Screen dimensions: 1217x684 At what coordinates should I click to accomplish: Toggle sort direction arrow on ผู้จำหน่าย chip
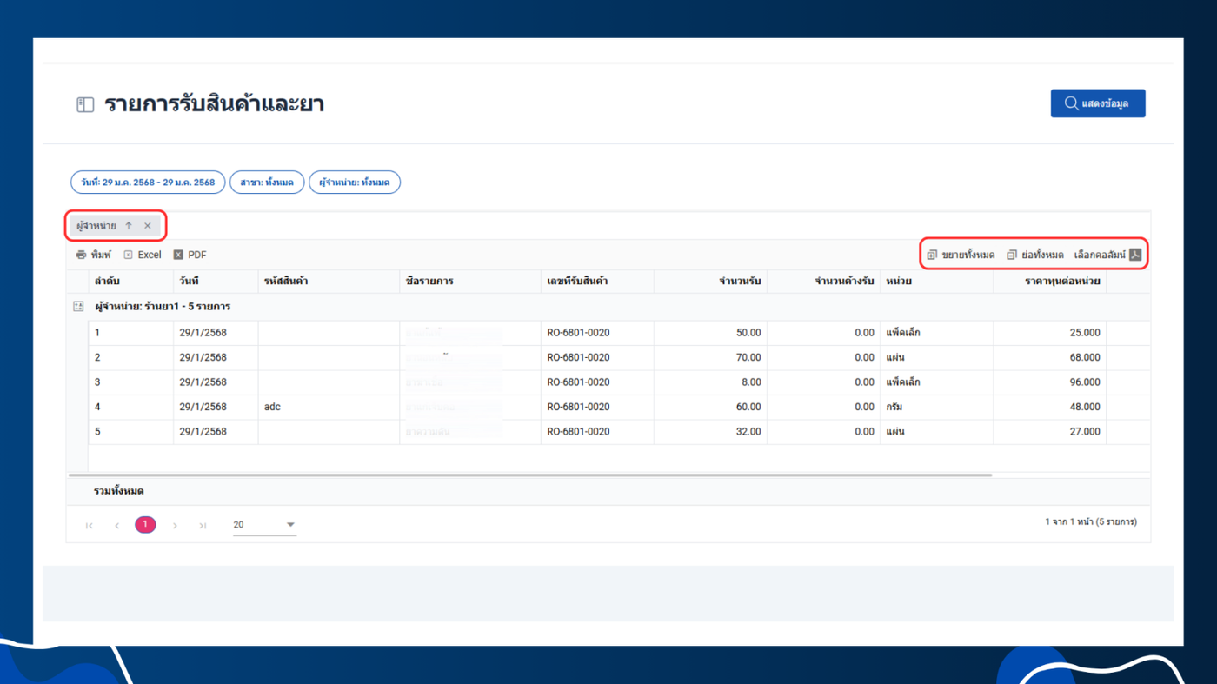[129, 226]
